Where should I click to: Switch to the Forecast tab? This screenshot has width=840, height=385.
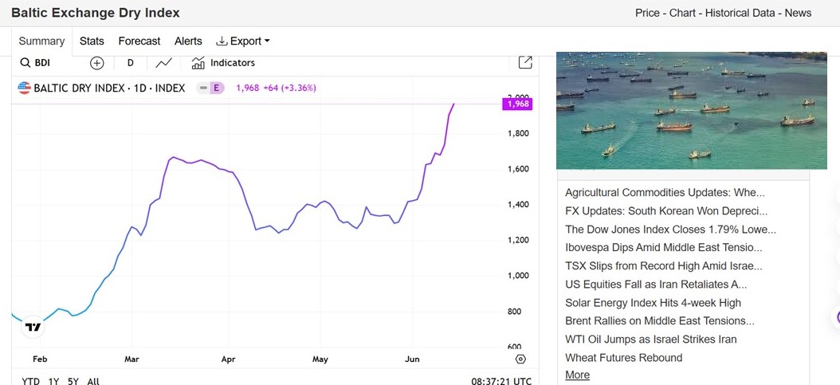click(x=139, y=41)
